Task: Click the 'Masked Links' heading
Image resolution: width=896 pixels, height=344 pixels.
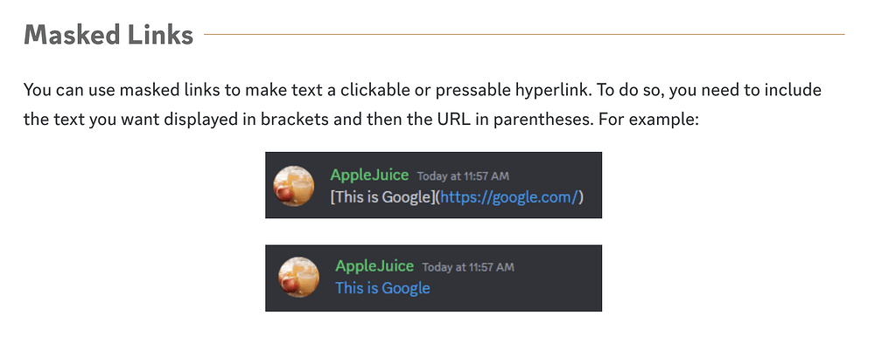Action: coord(108,35)
